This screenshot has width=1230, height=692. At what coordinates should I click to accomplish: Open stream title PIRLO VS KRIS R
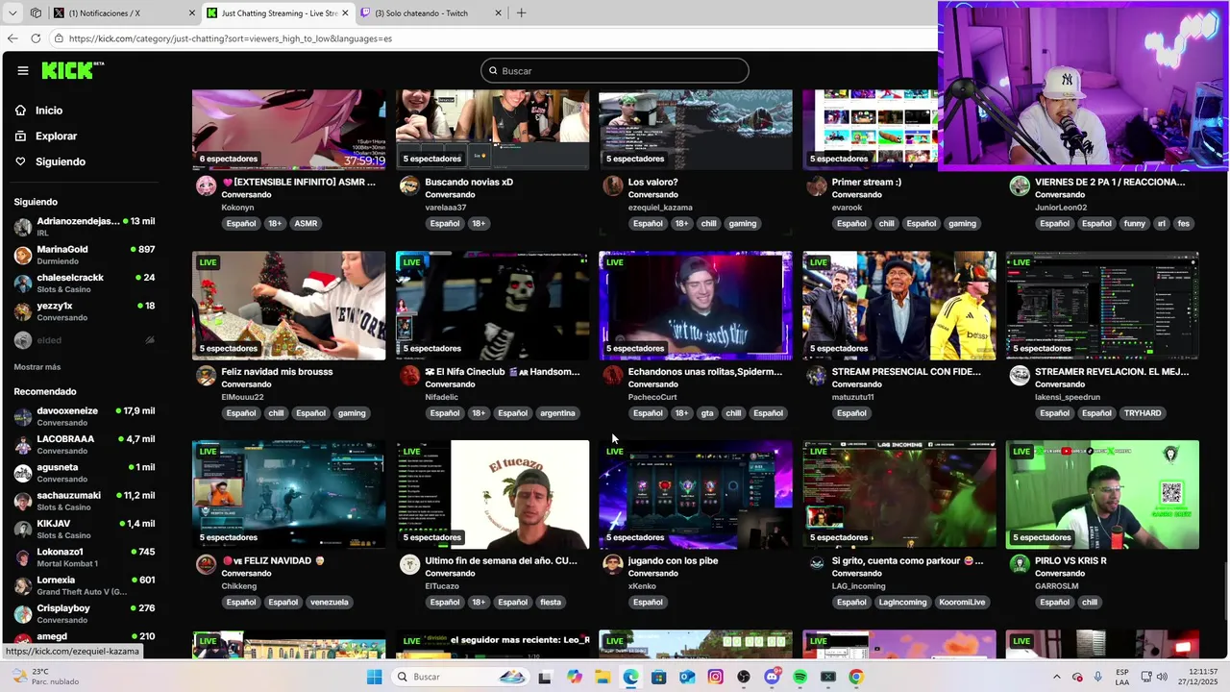1070,560
